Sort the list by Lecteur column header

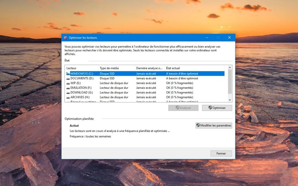82,68
